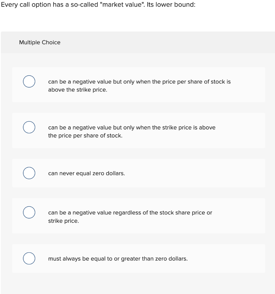Click empty right side of 'must always be equal' card
275x294 pixels.
point(225,258)
